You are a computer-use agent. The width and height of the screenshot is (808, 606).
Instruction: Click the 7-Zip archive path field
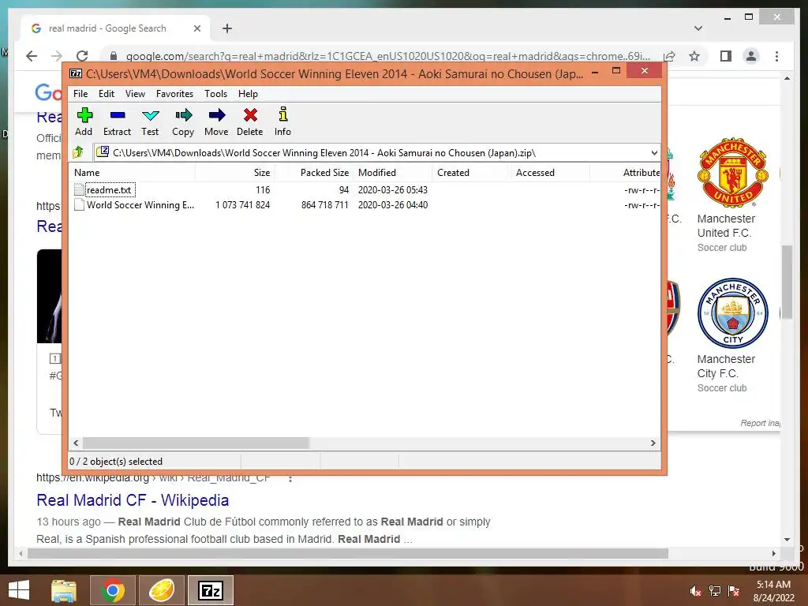click(376, 152)
